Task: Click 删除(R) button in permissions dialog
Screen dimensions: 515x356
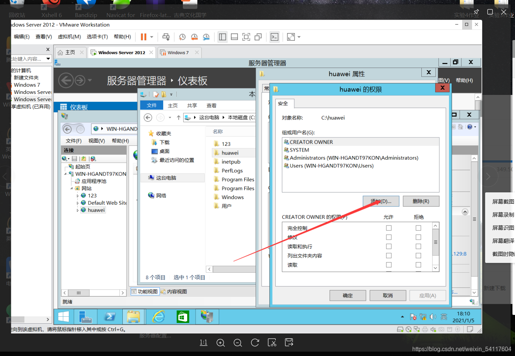Action: (421, 201)
